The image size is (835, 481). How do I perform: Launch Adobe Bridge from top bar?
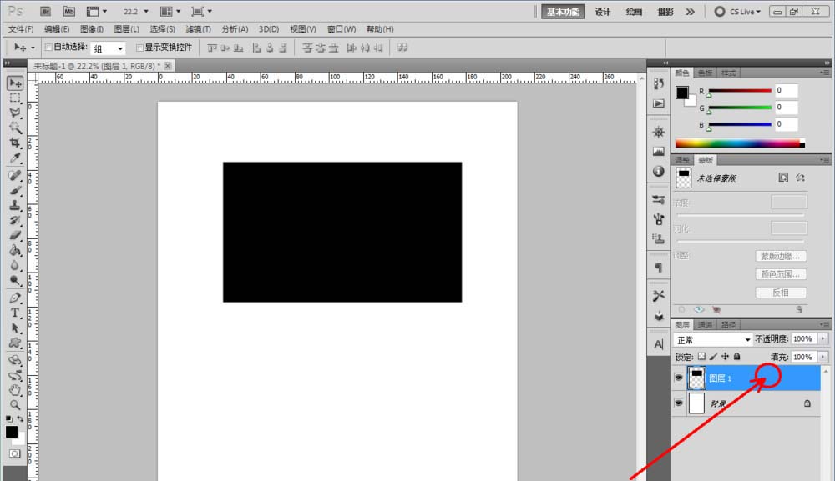45,11
